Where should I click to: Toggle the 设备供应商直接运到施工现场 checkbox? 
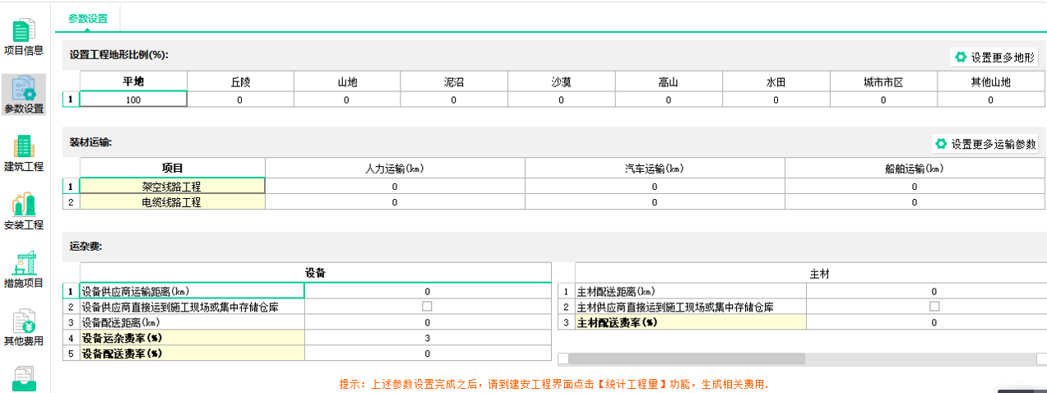[x=427, y=307]
